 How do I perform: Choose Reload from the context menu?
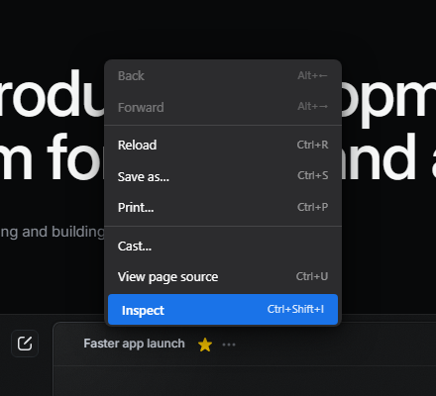[223, 145]
